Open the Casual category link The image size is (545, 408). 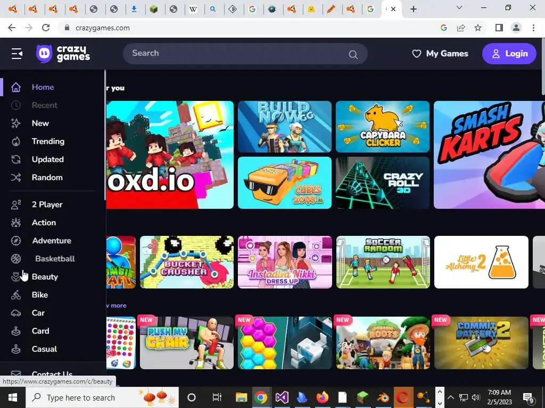[45, 349]
